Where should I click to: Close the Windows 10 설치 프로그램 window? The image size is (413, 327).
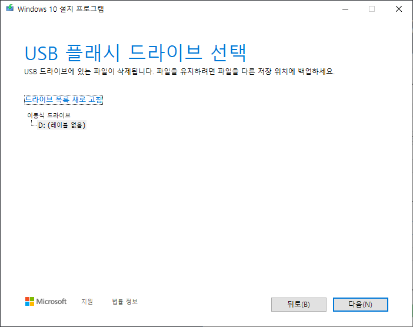click(399, 9)
